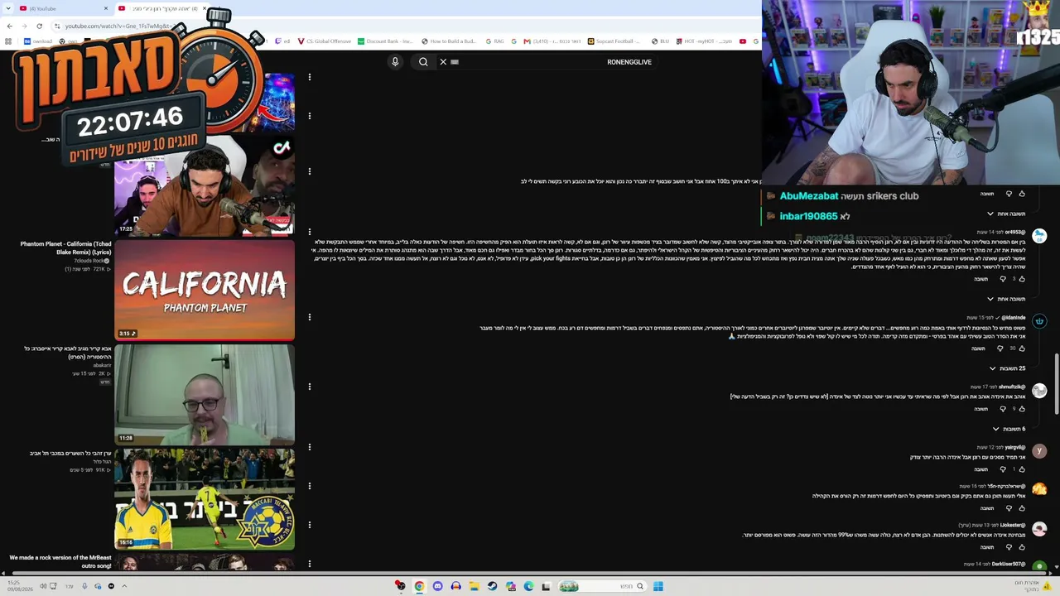The width and height of the screenshot is (1060, 596).
Task: Open Discord from the taskbar
Action: tap(437, 586)
